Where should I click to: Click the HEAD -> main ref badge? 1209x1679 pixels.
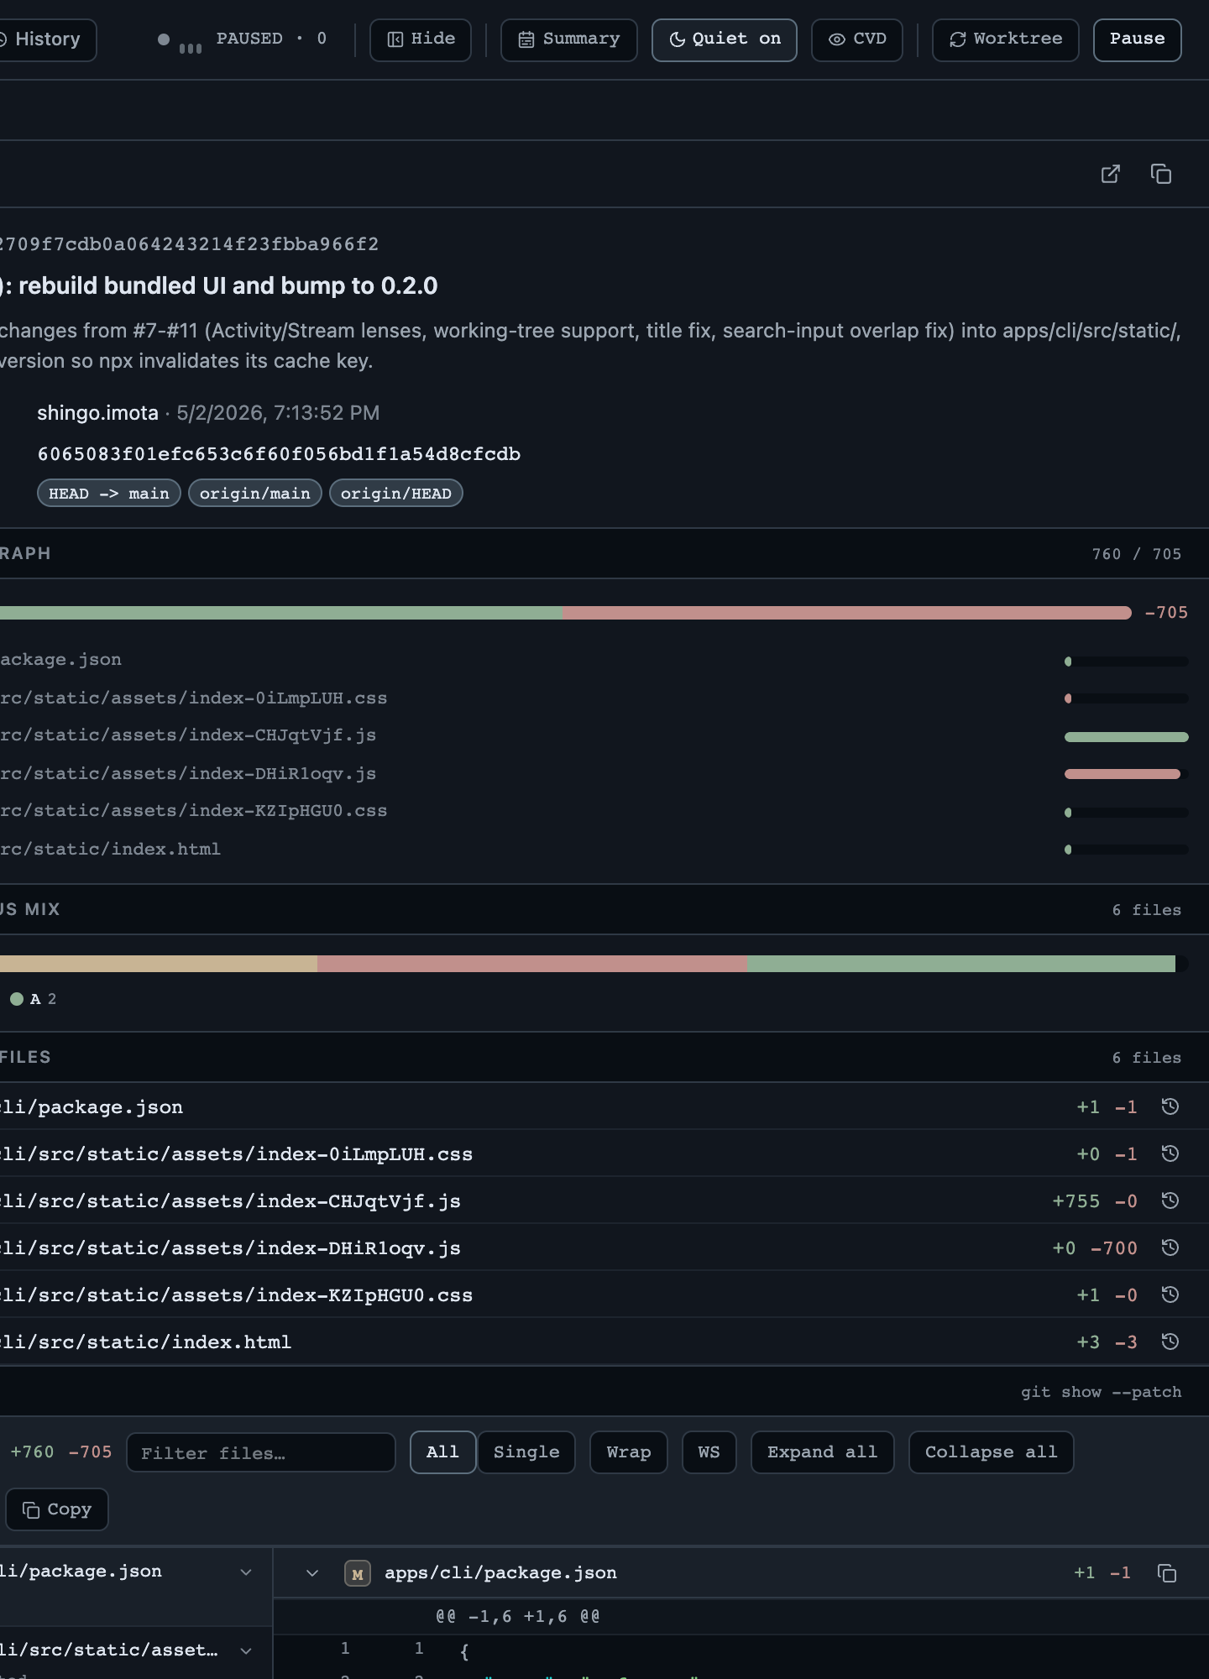coord(109,494)
